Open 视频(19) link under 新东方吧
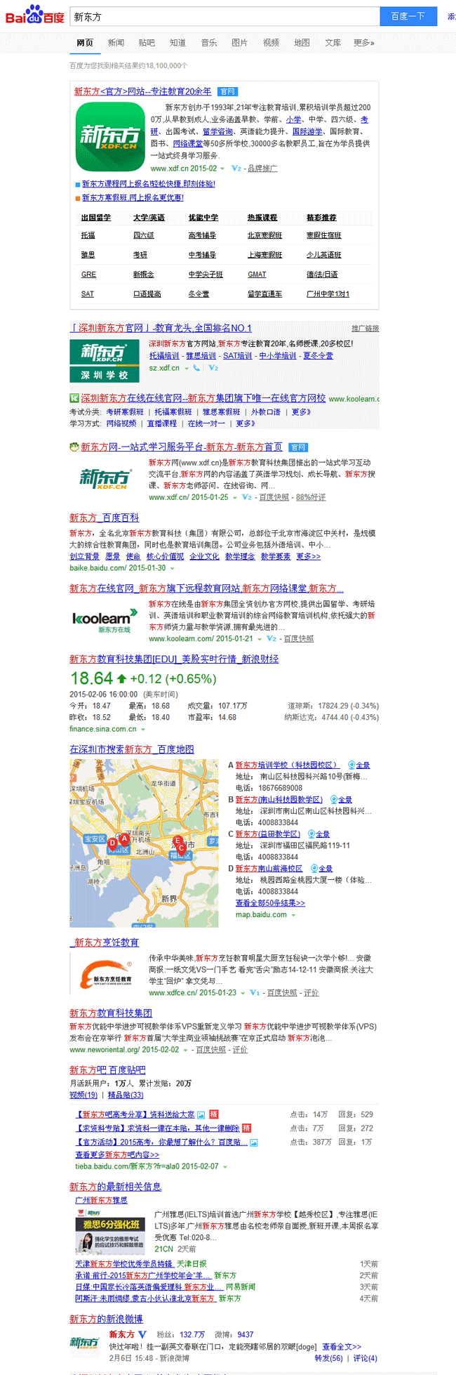This screenshot has width=456, height=1375. pos(83,1095)
